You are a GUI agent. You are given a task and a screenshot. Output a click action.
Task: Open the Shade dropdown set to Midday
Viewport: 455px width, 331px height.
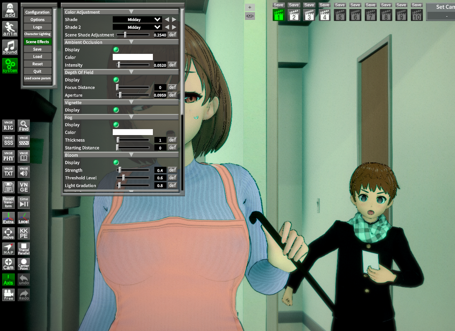pos(137,20)
